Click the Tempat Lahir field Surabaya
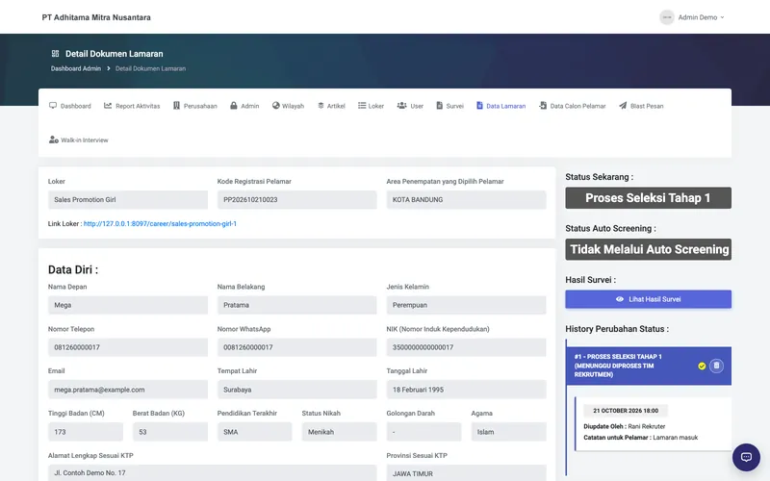The image size is (770, 481). click(297, 390)
